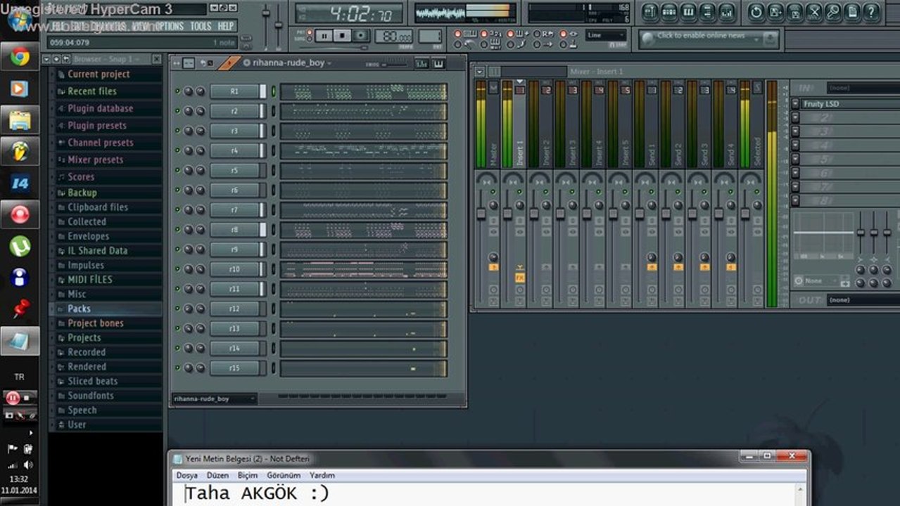Click the graph editor icon in step sequencer
Image resolution: width=900 pixels, height=506 pixels.
pos(422,63)
